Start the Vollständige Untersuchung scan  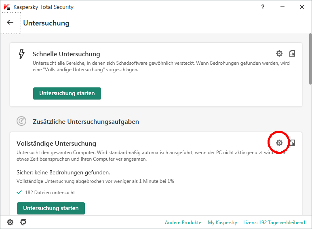[x=51, y=208]
